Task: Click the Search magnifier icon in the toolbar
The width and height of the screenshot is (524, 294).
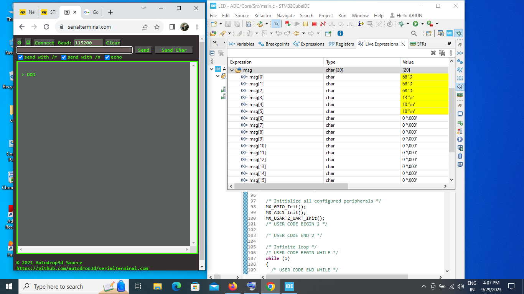Action: pos(414,33)
